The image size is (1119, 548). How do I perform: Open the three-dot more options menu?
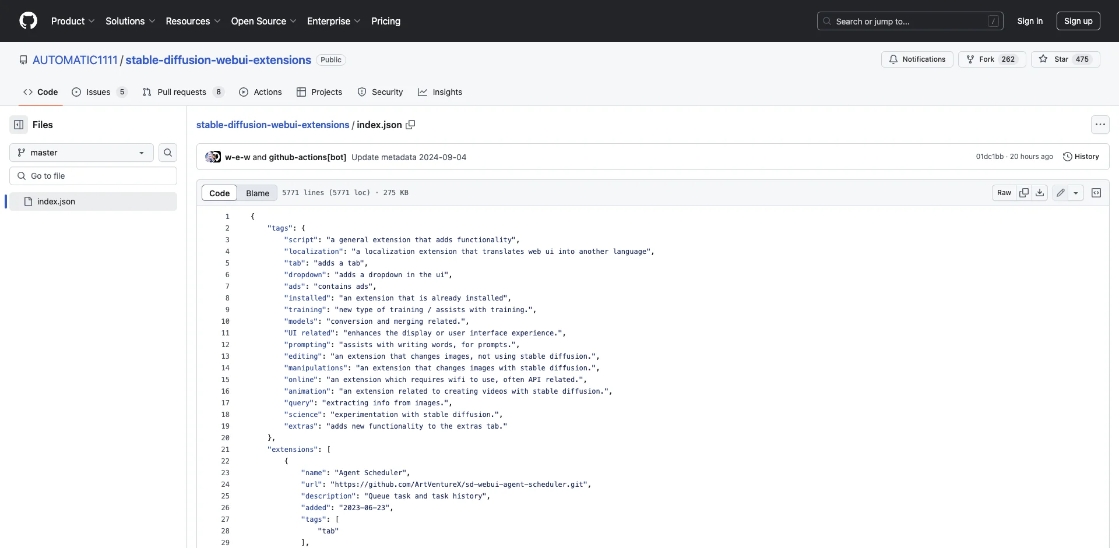[1100, 125]
